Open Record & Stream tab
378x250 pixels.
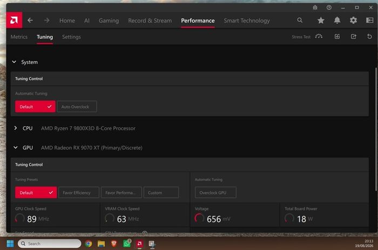150,20
